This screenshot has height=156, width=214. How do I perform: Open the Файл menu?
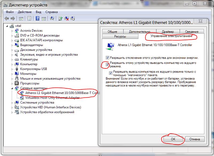[10, 12]
